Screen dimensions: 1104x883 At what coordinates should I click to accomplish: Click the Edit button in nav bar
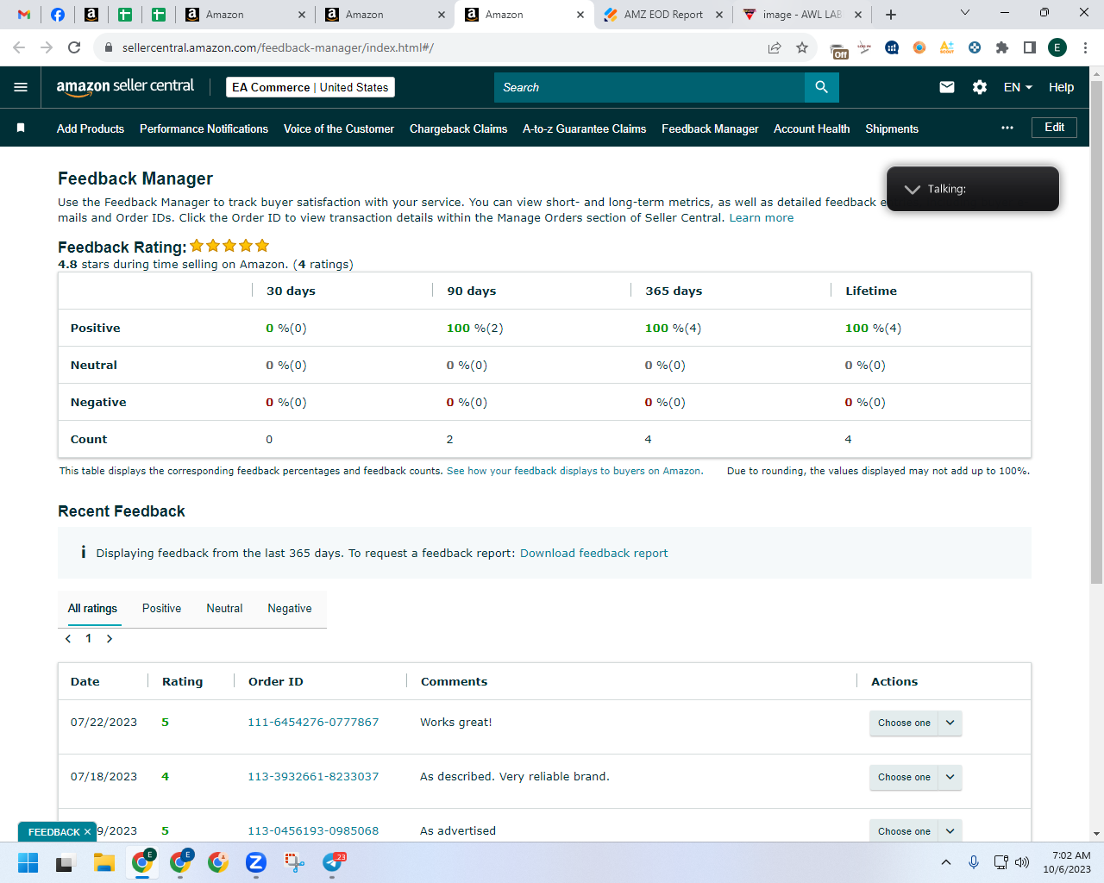click(x=1054, y=128)
